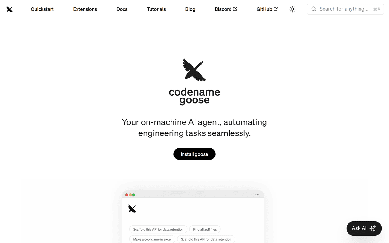Image resolution: width=389 pixels, height=243 pixels.
Task: Open the Blog link
Action: [x=190, y=9]
